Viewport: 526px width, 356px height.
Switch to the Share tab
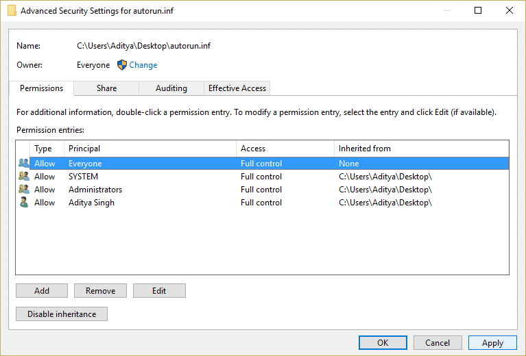[x=106, y=88]
